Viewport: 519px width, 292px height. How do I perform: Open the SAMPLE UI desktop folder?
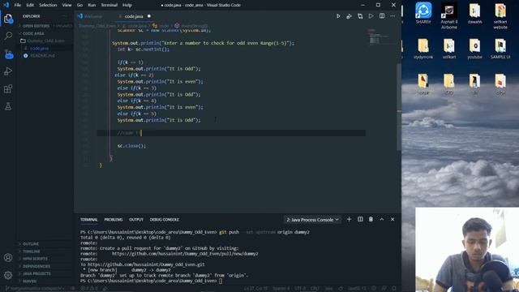[x=500, y=49]
